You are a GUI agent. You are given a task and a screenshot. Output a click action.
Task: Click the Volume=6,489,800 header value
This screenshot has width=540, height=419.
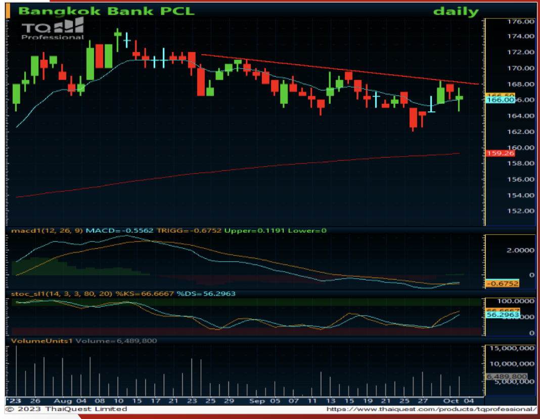point(116,341)
